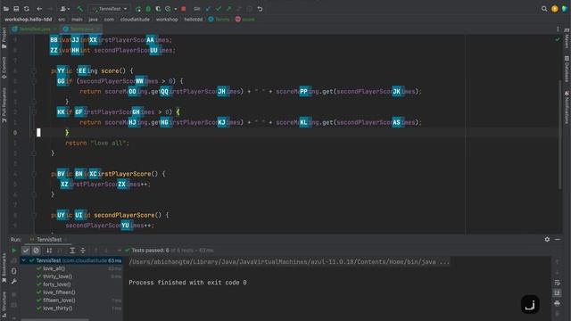Click the wrench icon in Run sidebar
Image resolution: width=571 pixels, height=321 pixels.
pyautogui.click(x=14, y=282)
